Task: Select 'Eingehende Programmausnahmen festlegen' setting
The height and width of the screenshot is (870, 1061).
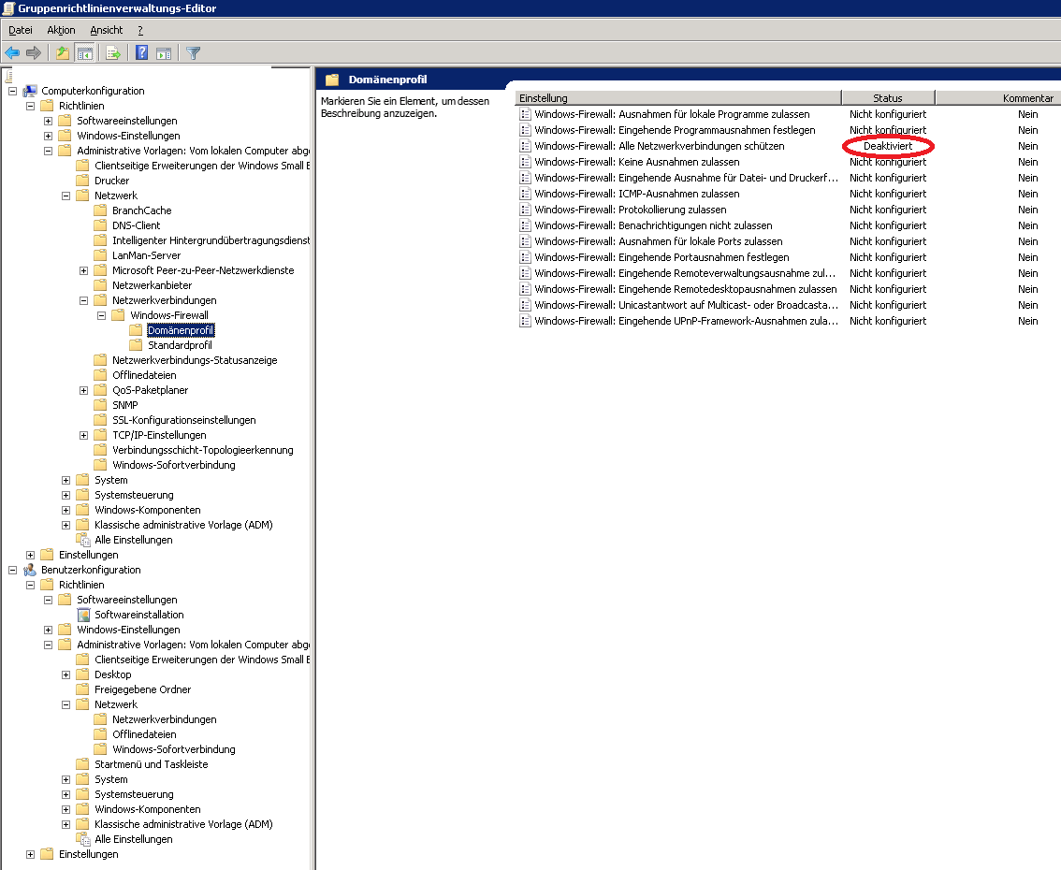Action: point(675,130)
